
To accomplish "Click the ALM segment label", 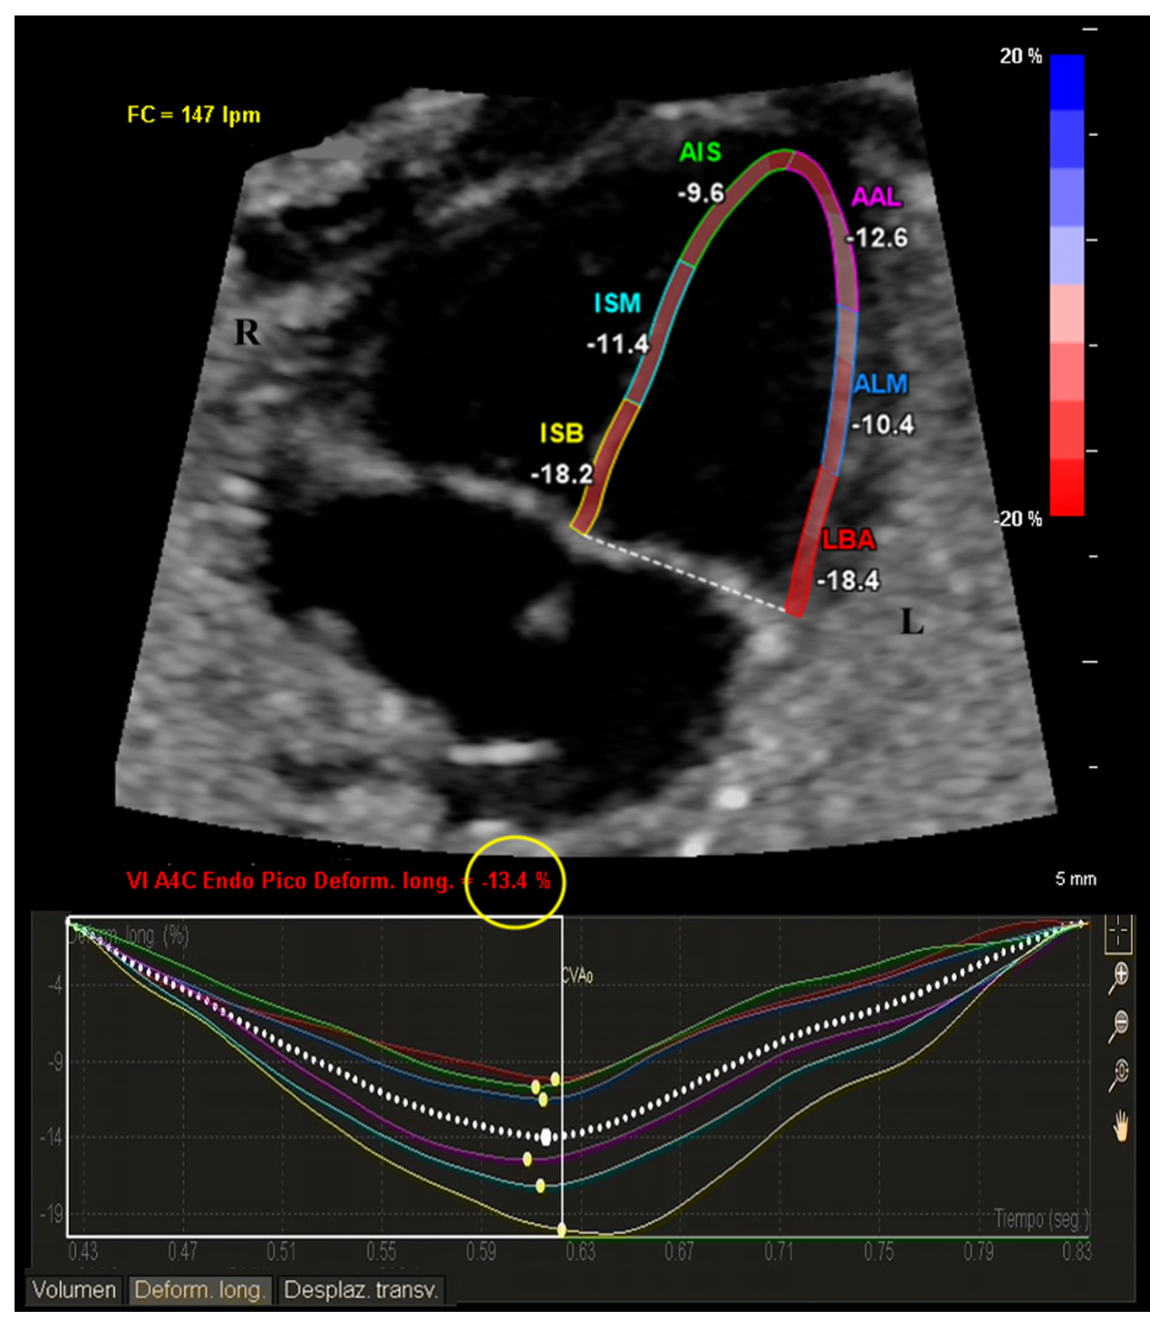I will pyautogui.click(x=880, y=384).
